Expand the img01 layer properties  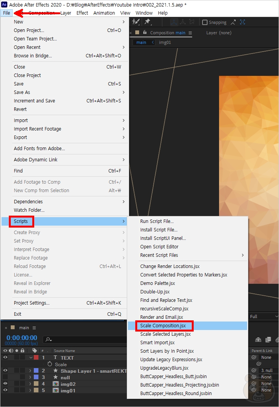click(x=30, y=390)
